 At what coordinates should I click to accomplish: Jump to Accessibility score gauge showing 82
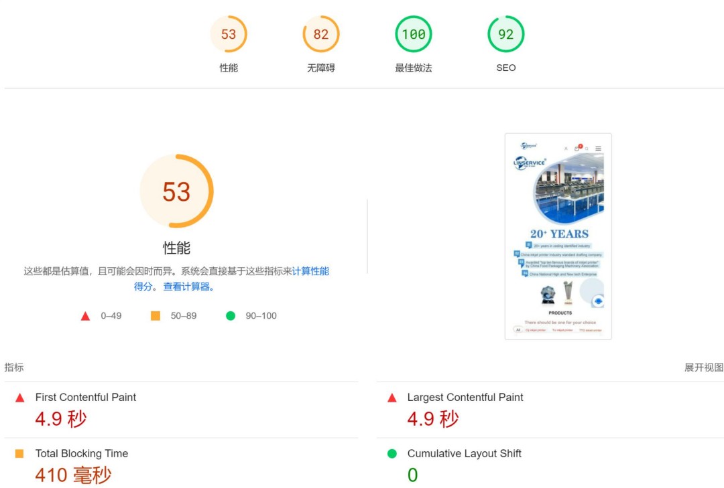(x=321, y=34)
